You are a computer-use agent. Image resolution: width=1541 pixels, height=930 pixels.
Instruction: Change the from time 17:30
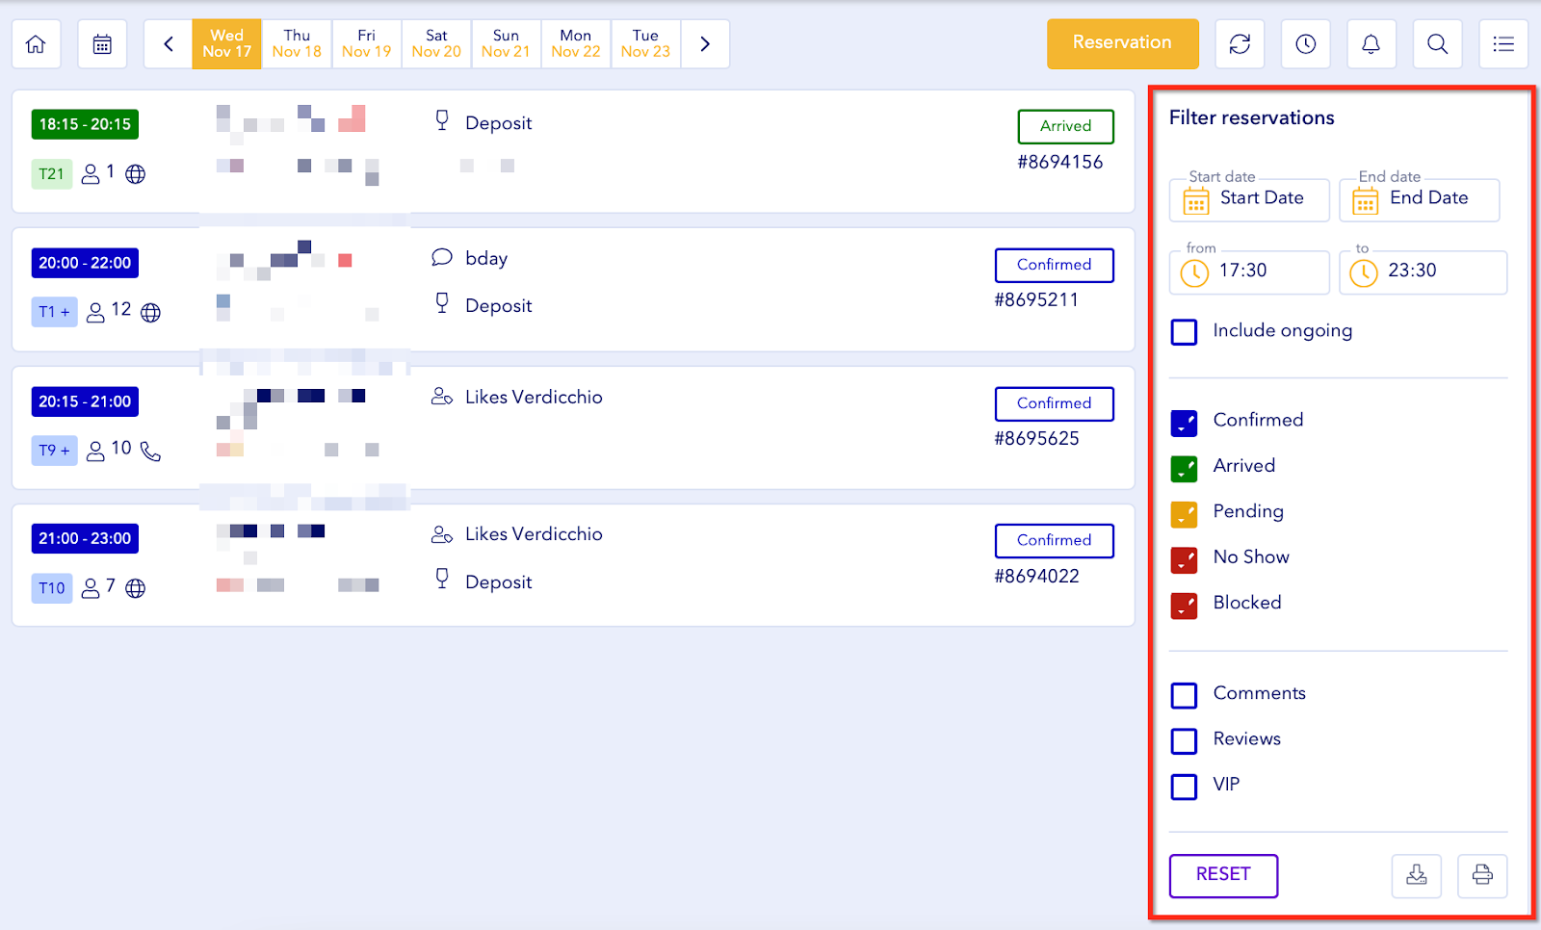[x=1249, y=272]
